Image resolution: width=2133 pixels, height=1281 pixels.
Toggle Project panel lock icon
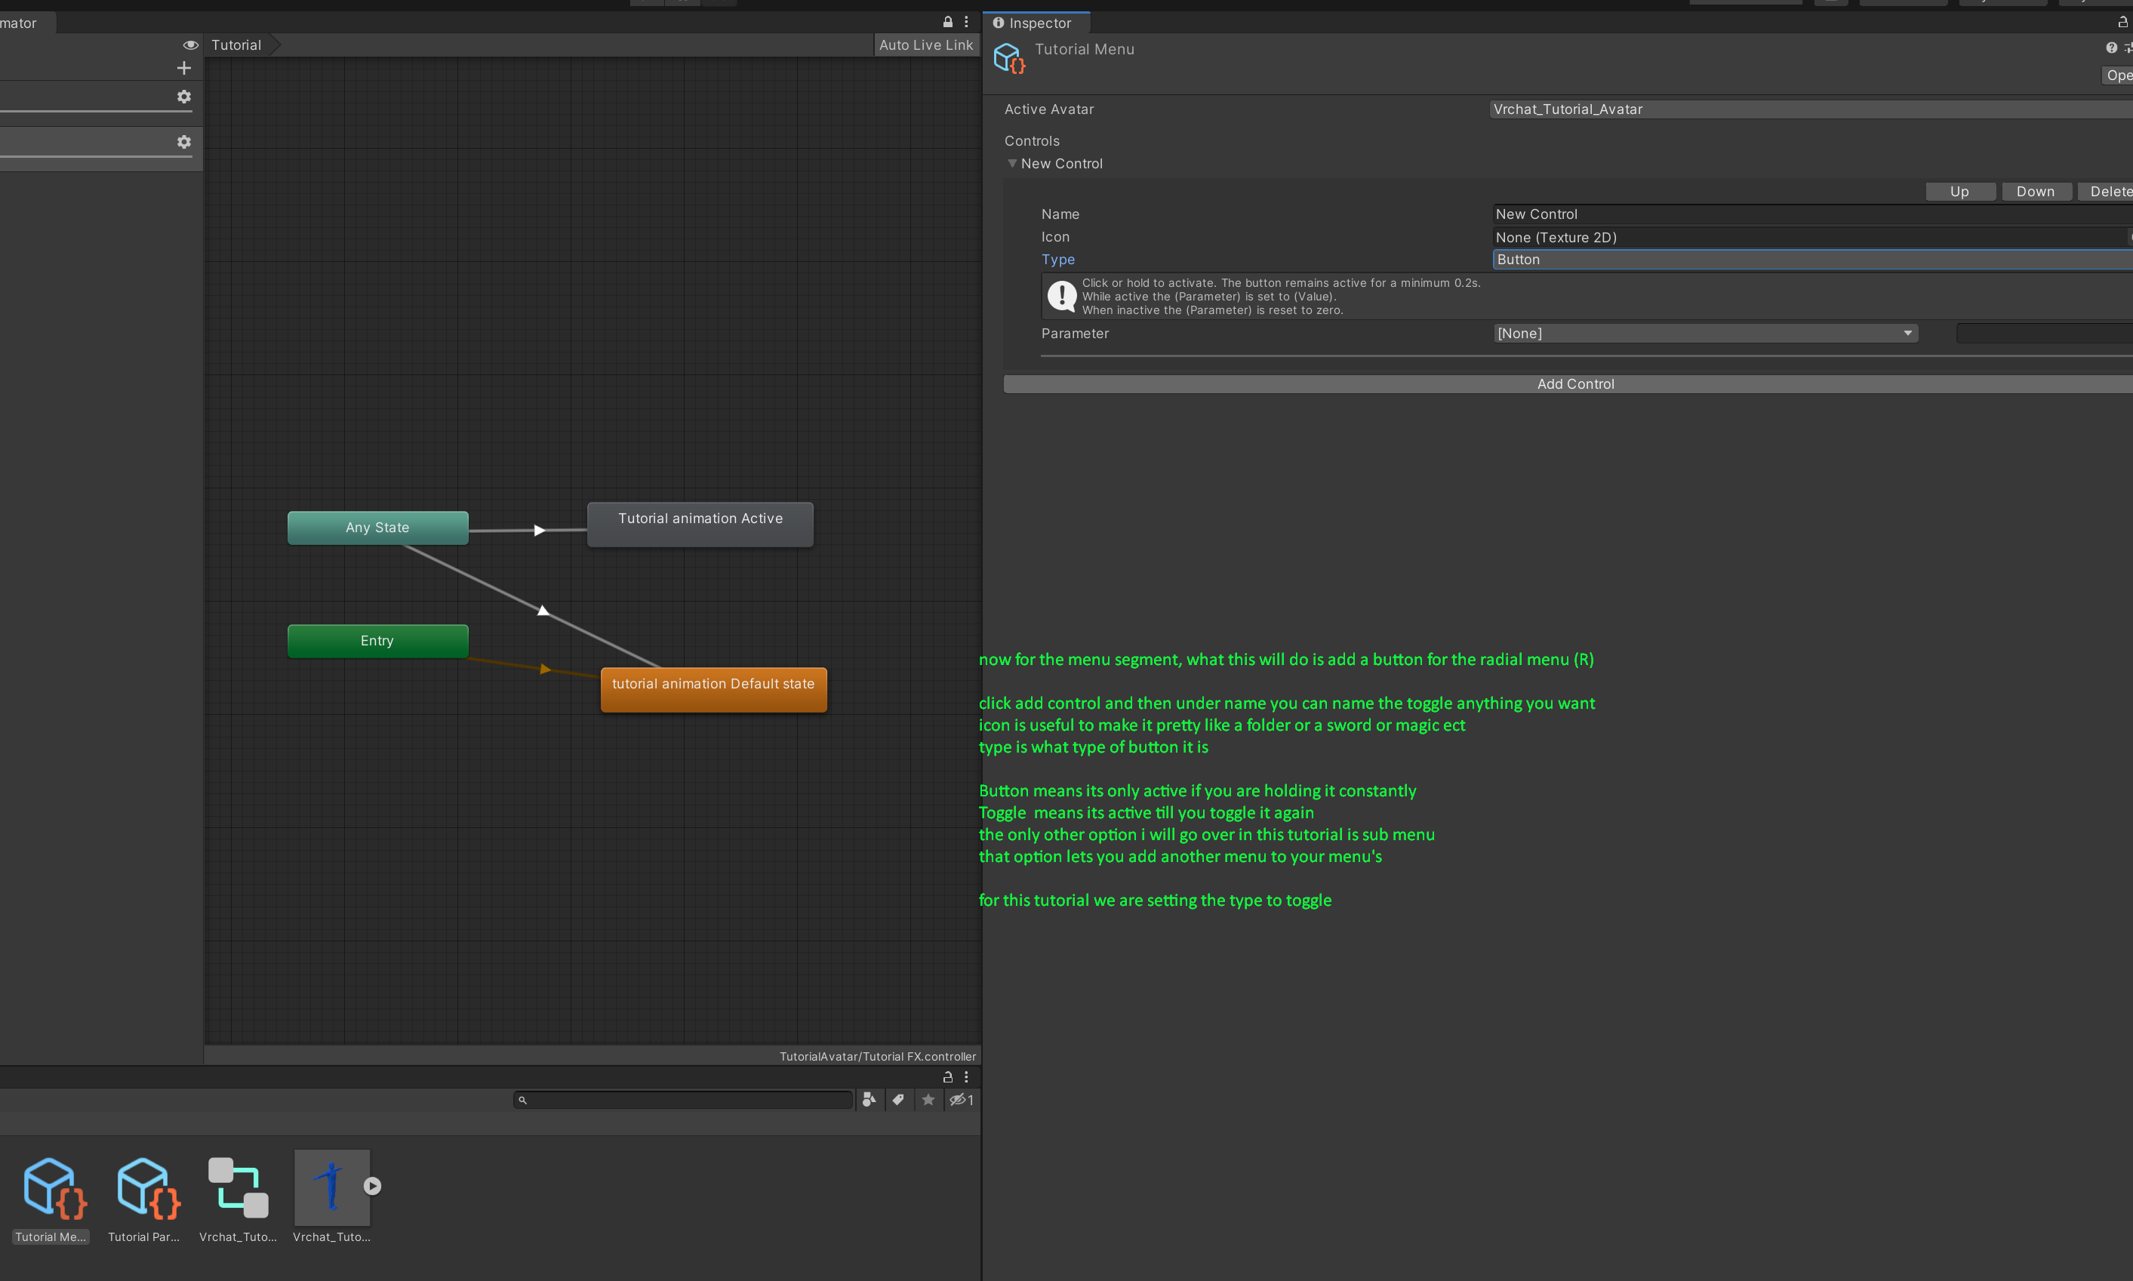[947, 1076]
